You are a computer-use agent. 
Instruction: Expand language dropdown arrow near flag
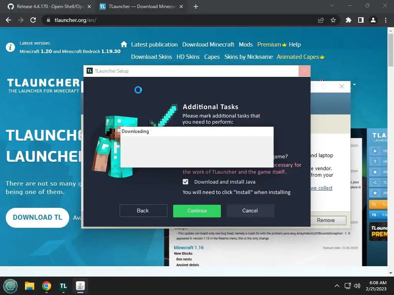[x=354, y=85]
